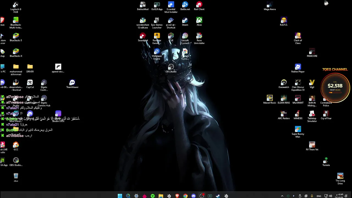Viewport: 352px width, 198px height.
Task: Open the Xbox desktop icon
Action: click(x=199, y=22)
